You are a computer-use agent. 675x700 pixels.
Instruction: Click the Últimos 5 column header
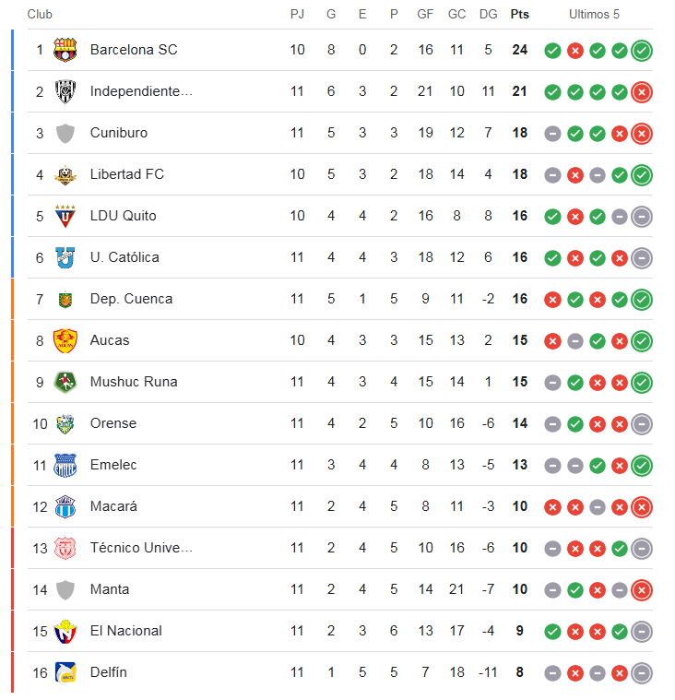click(594, 14)
